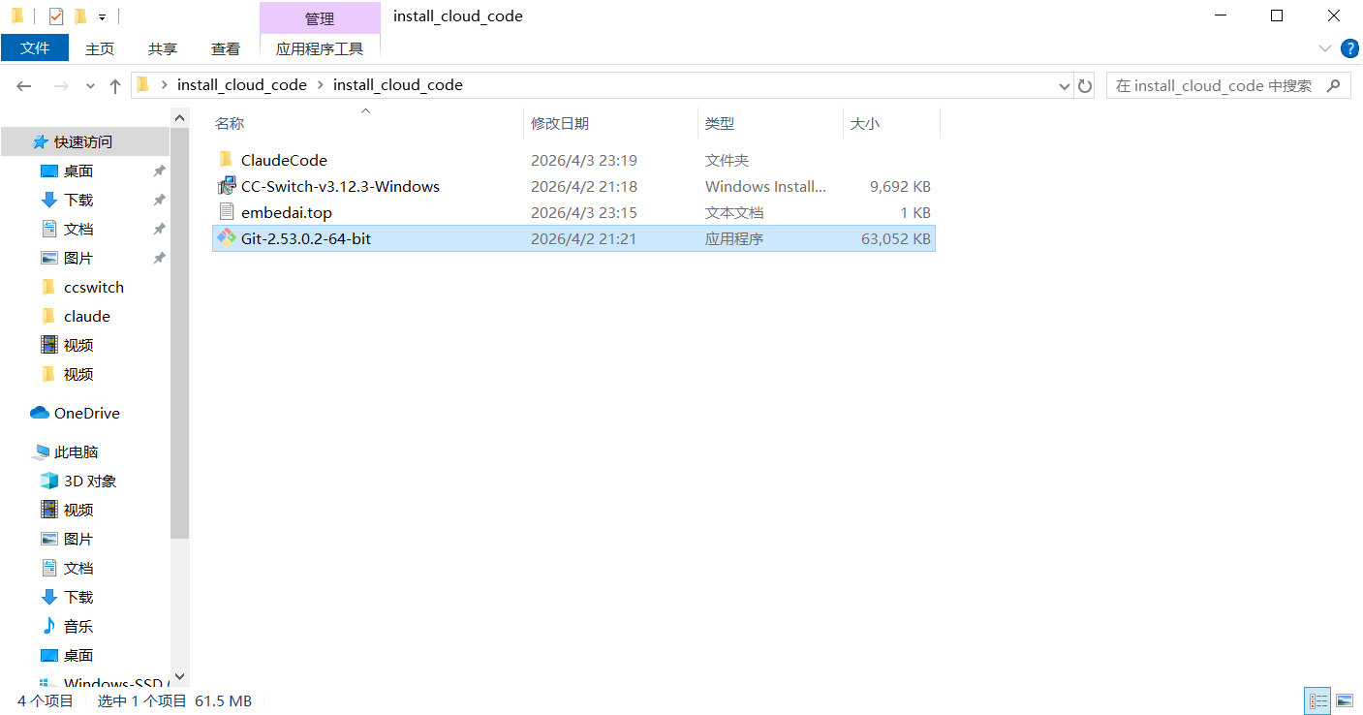This screenshot has width=1363, height=715.
Task: Click the sidebar scrollbar down arrow
Action: 179,677
